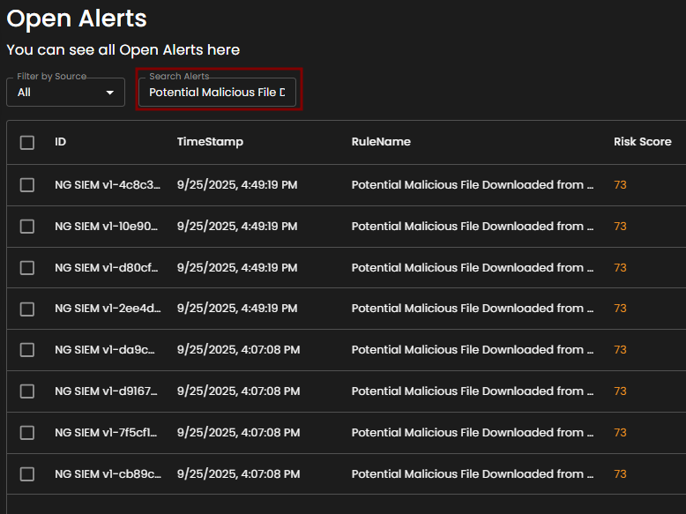This screenshot has height=514, width=686.
Task: Toggle the select-all checkbox in table header
Action: coord(27,142)
